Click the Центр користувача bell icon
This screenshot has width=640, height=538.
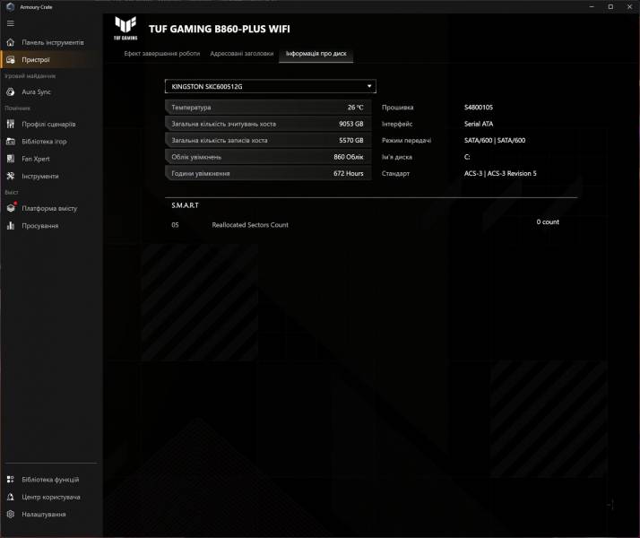pyautogui.click(x=11, y=497)
